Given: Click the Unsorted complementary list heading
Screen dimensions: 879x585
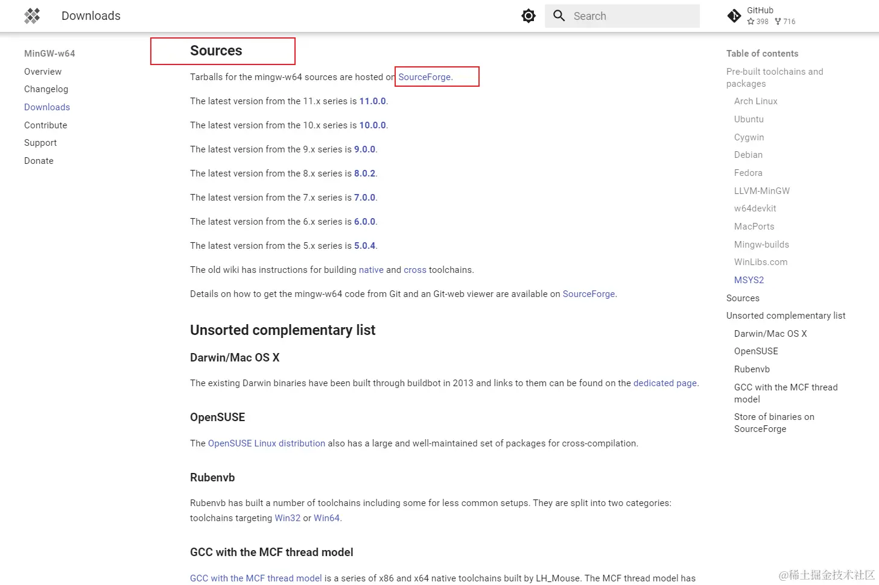Looking at the screenshot, I should pos(282,330).
